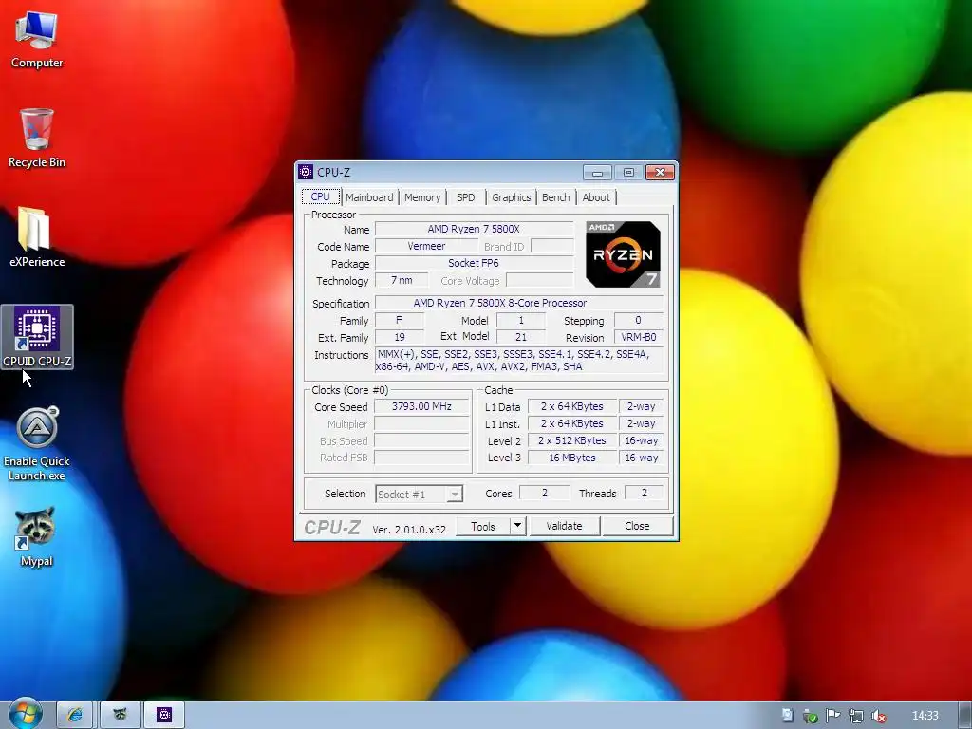This screenshot has height=729, width=972.
Task: Click the Tools button
Action: [483, 526]
